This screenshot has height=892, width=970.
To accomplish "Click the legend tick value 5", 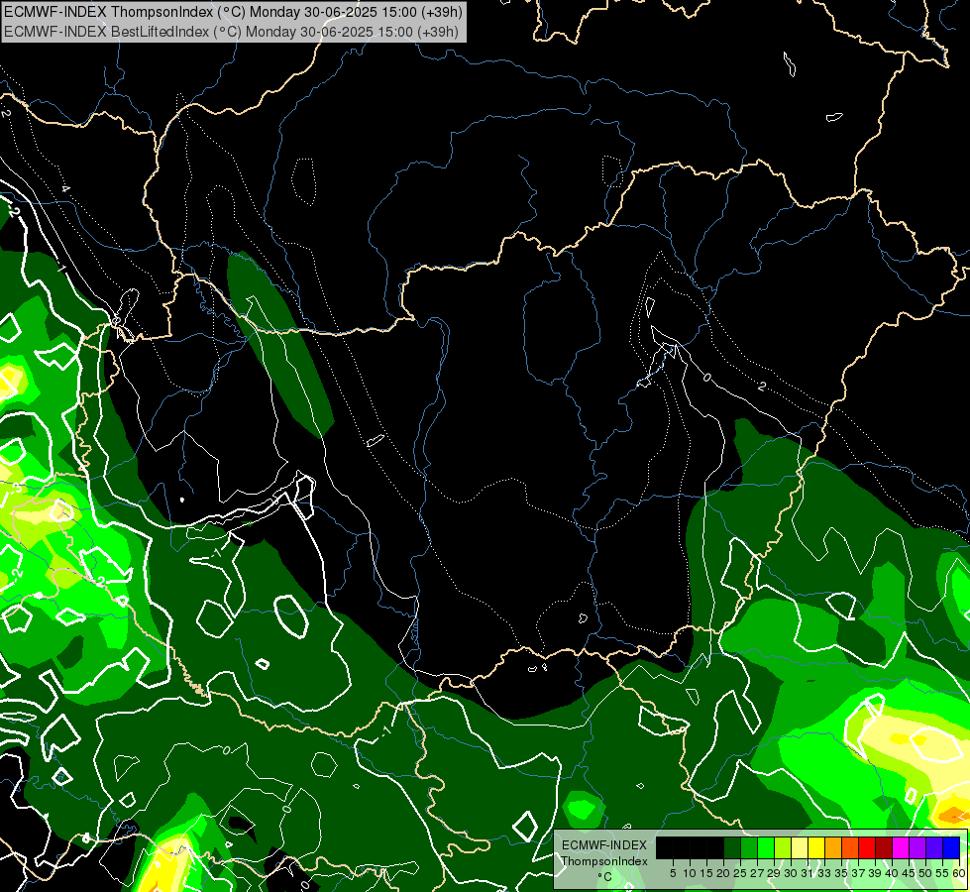I will pos(673,873).
